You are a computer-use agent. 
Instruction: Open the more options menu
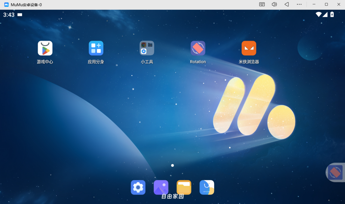click(299, 4)
